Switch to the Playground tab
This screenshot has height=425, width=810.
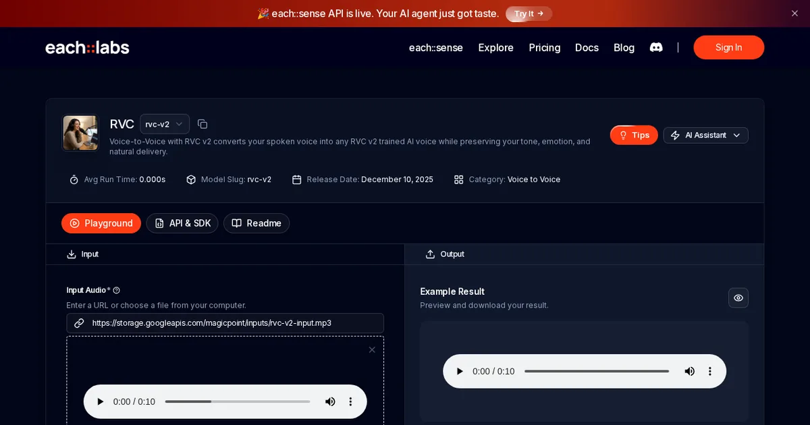101,223
